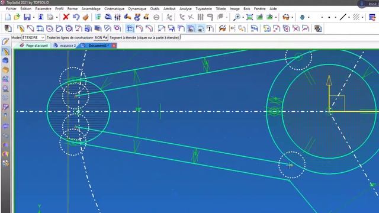
Task: Select the ellipse sketch tool
Action: (59, 28)
